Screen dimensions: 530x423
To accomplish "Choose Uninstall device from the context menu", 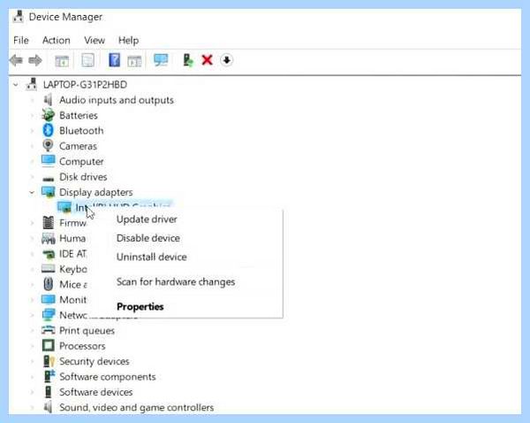I will (x=151, y=257).
